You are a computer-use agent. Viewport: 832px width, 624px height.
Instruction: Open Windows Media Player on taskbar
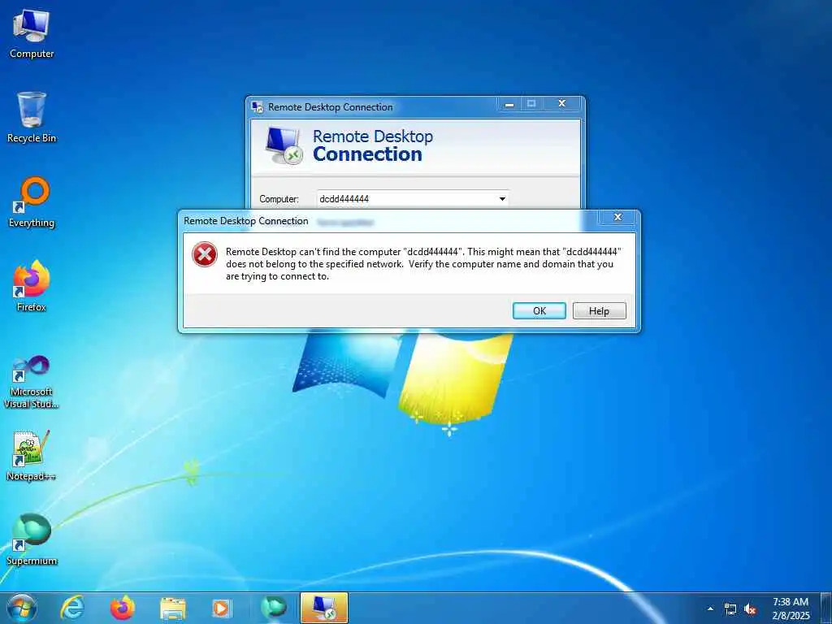[x=221, y=609]
